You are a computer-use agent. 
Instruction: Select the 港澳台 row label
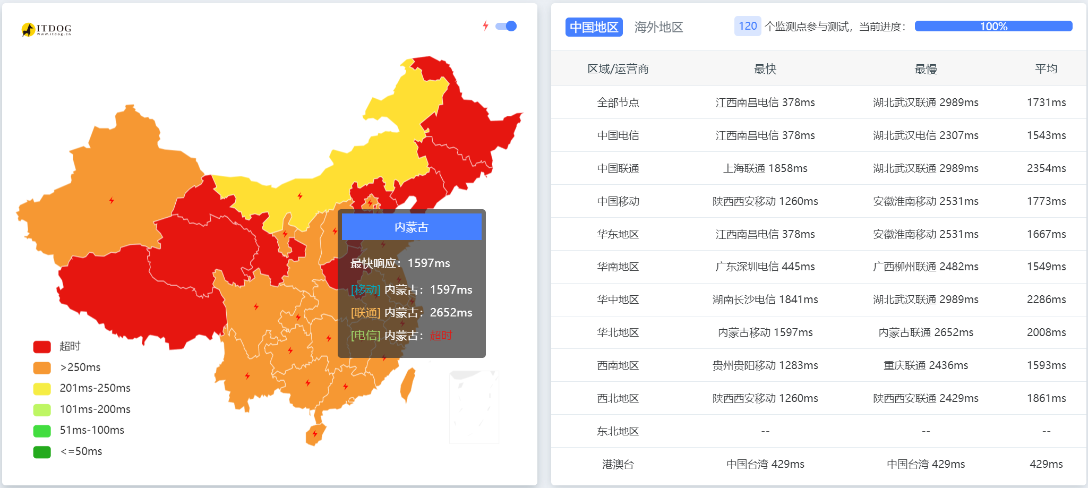618,464
